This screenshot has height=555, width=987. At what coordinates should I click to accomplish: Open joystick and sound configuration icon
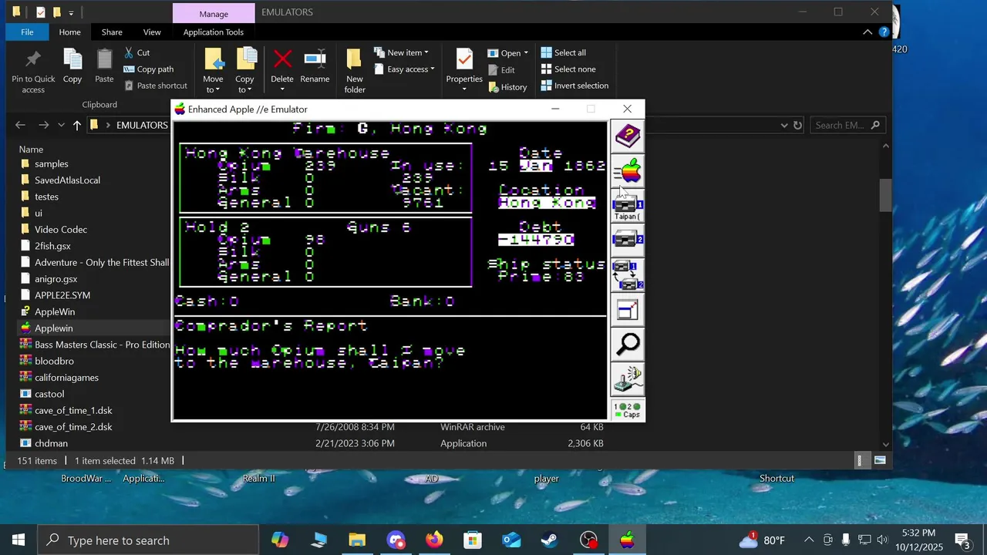coord(628,379)
